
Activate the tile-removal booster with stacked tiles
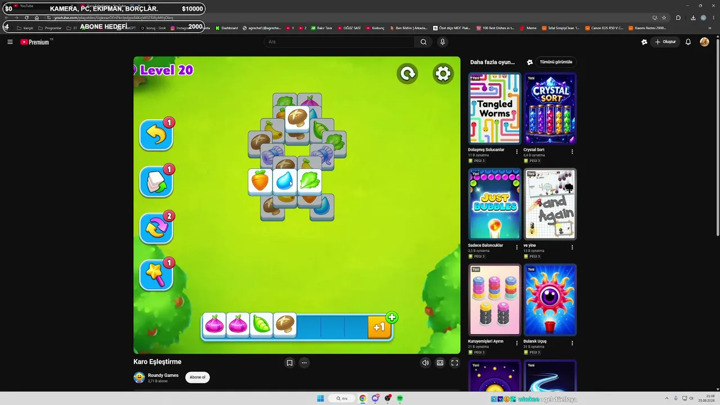click(x=156, y=181)
